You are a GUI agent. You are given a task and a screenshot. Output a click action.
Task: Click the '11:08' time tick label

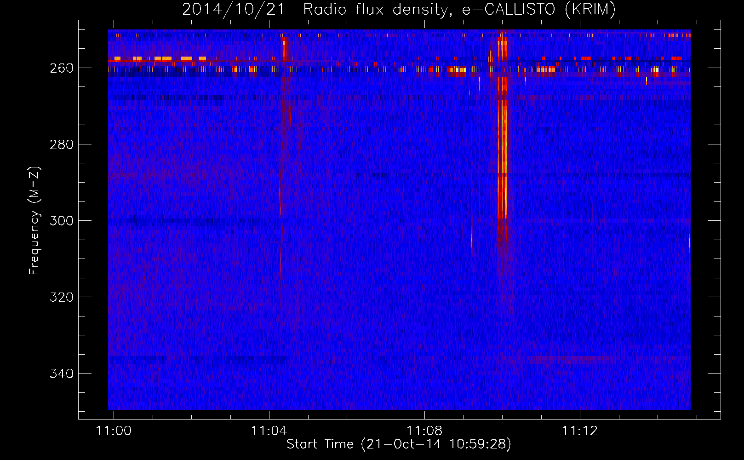point(424,431)
